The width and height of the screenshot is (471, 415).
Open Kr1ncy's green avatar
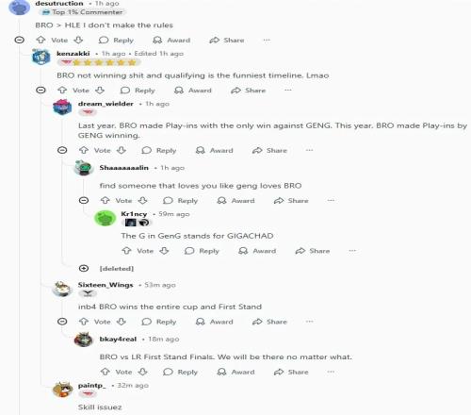pyautogui.click(x=106, y=218)
